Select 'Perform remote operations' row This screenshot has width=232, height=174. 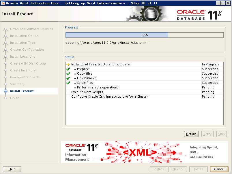click(x=145, y=87)
